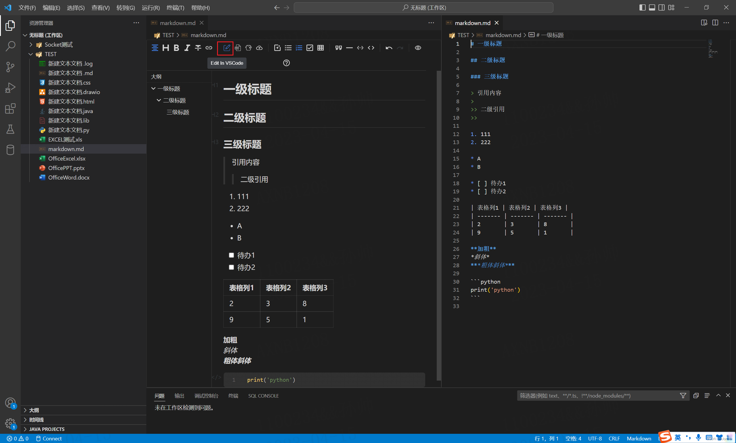Maximize the bottom panel with the chevron
Screen dimensions: 736x443
pyautogui.click(x=718, y=396)
